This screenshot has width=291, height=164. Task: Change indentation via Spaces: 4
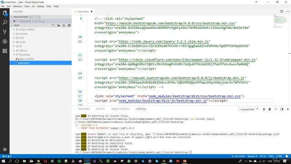click(x=252, y=156)
